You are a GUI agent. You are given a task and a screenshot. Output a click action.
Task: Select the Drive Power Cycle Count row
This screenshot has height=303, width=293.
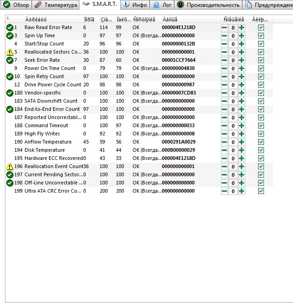[x=139, y=84]
